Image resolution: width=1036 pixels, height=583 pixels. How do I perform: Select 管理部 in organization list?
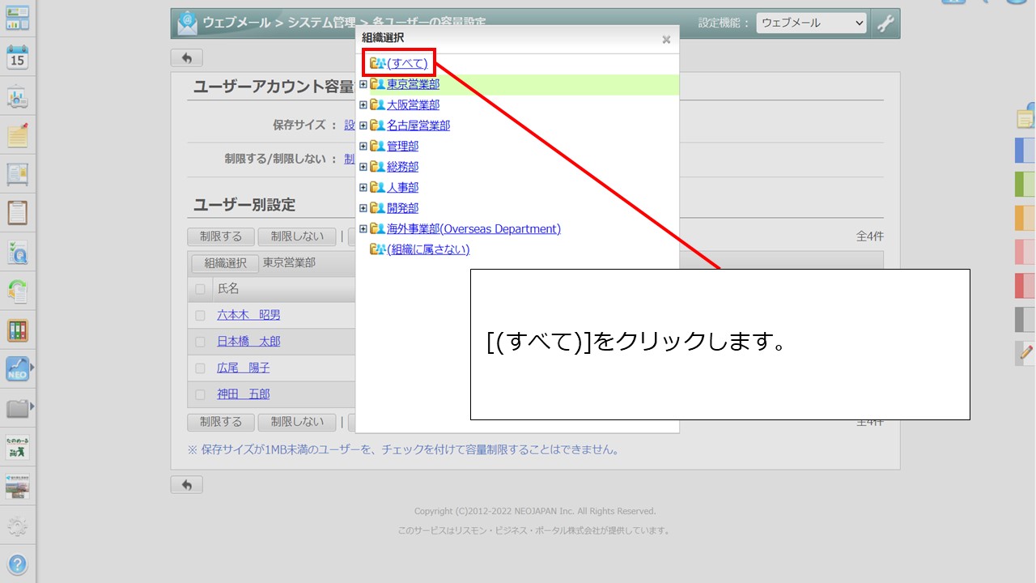402,146
